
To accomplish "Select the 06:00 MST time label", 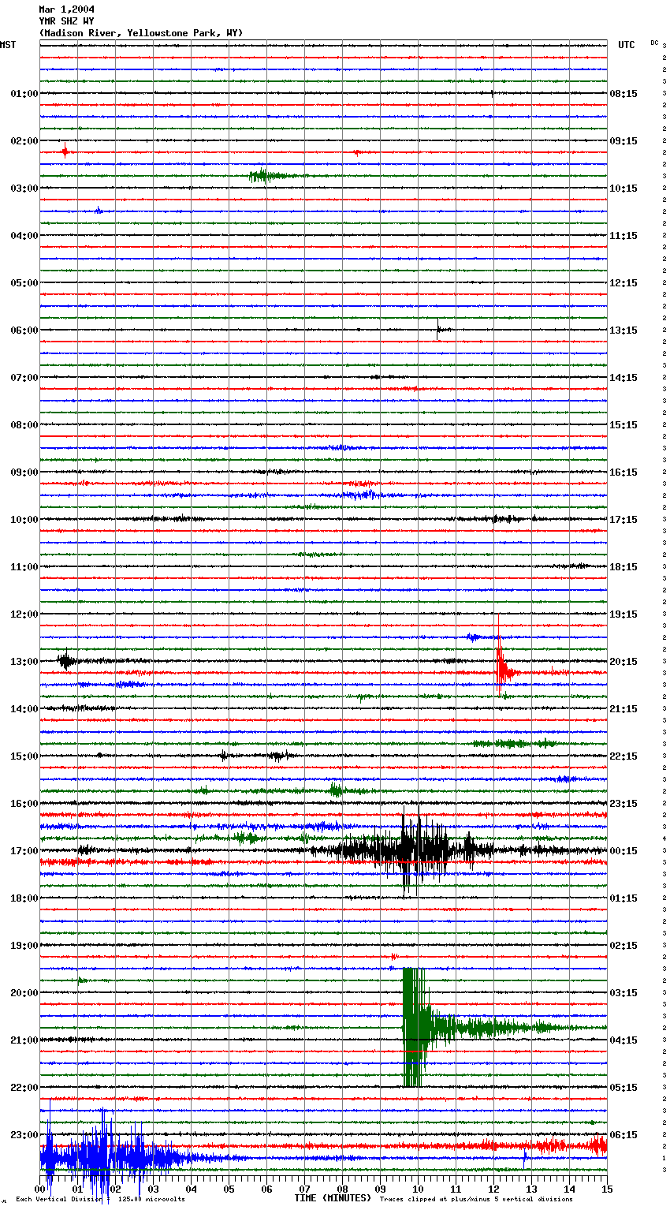I will point(24,331).
